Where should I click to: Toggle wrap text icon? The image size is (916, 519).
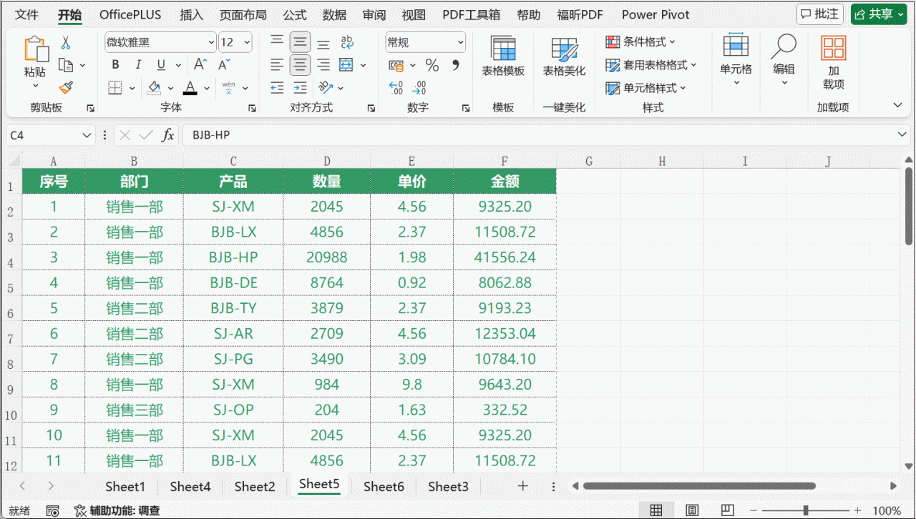point(347,43)
